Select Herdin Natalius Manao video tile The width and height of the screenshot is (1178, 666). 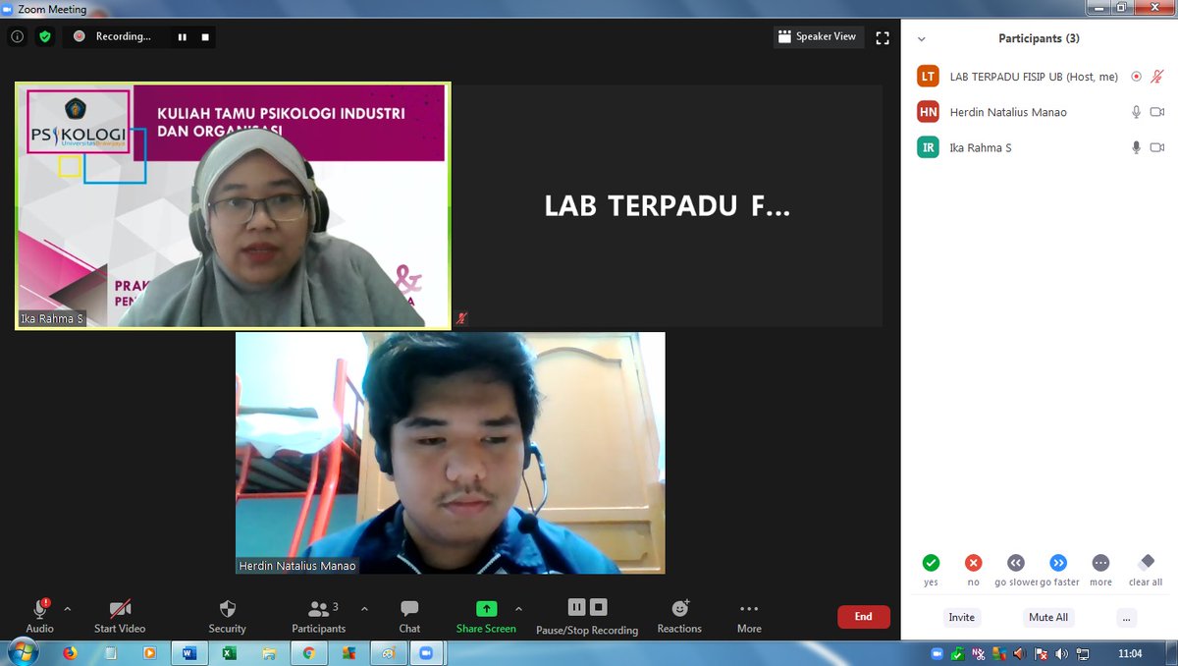point(450,453)
